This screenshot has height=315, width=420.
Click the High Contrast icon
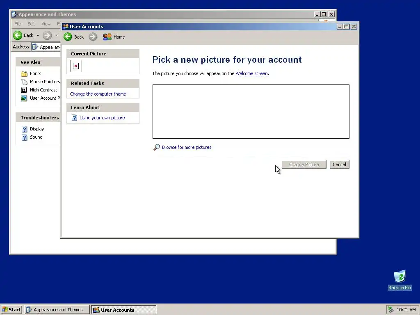(24, 90)
